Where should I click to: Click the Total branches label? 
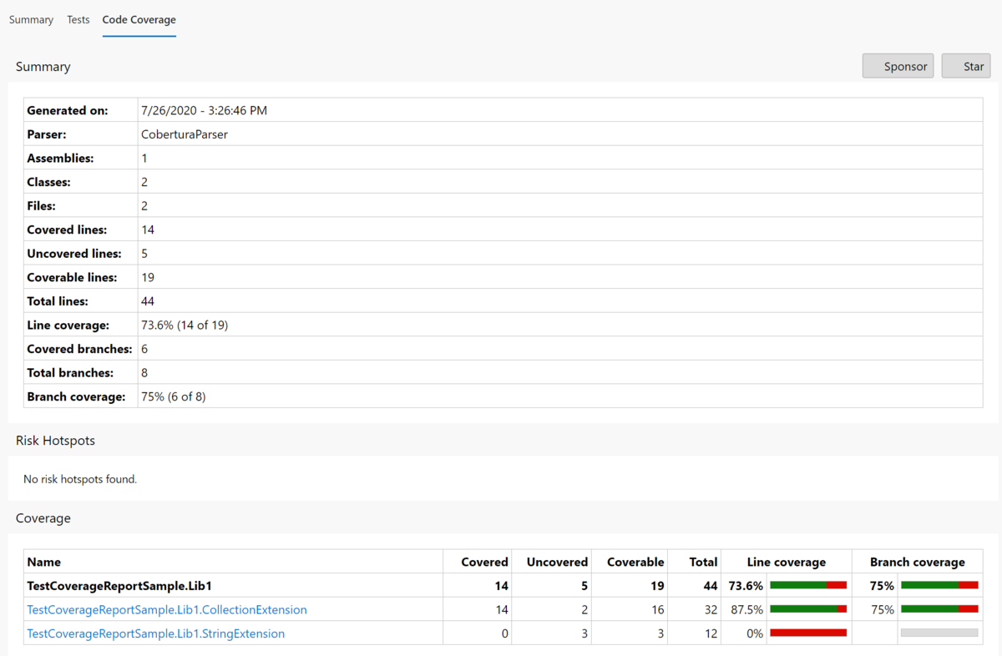coord(70,372)
